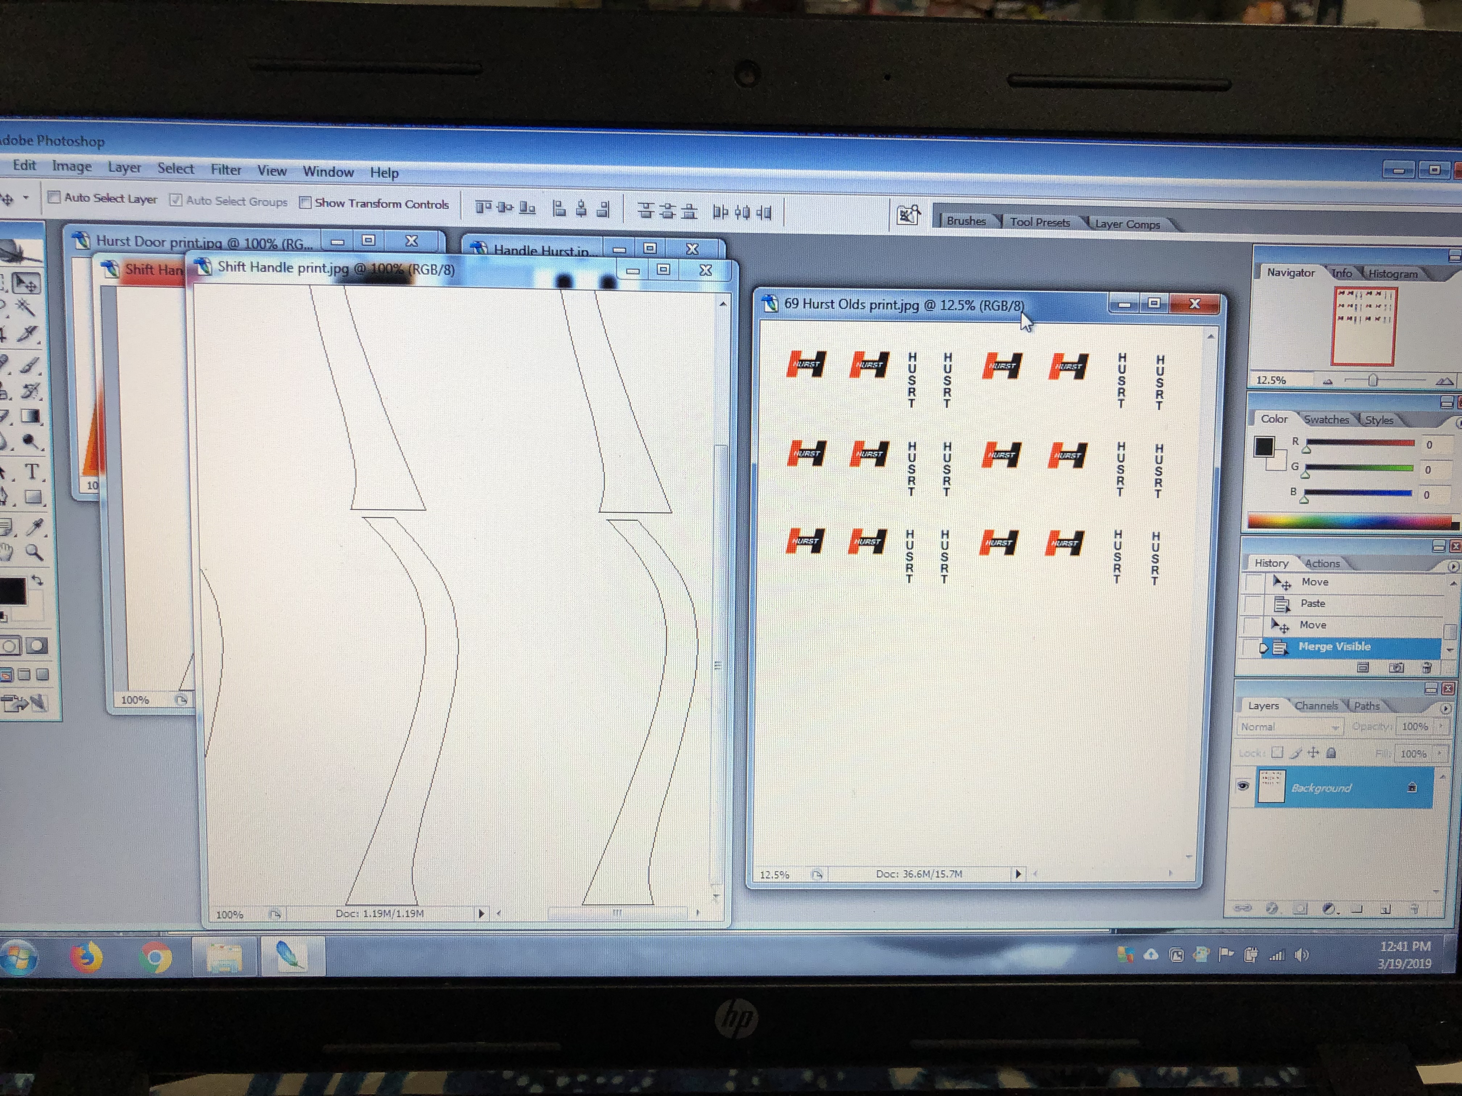The height and width of the screenshot is (1096, 1462).
Task: Open the Layers panel flyout menu arrow
Action: click(x=1445, y=708)
